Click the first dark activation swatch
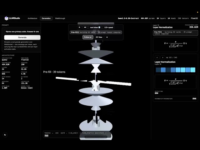The width and height of the screenshot is (200, 150). (158, 70)
